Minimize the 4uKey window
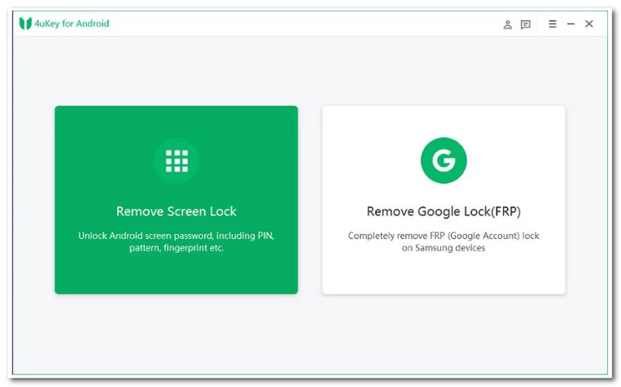 point(571,24)
